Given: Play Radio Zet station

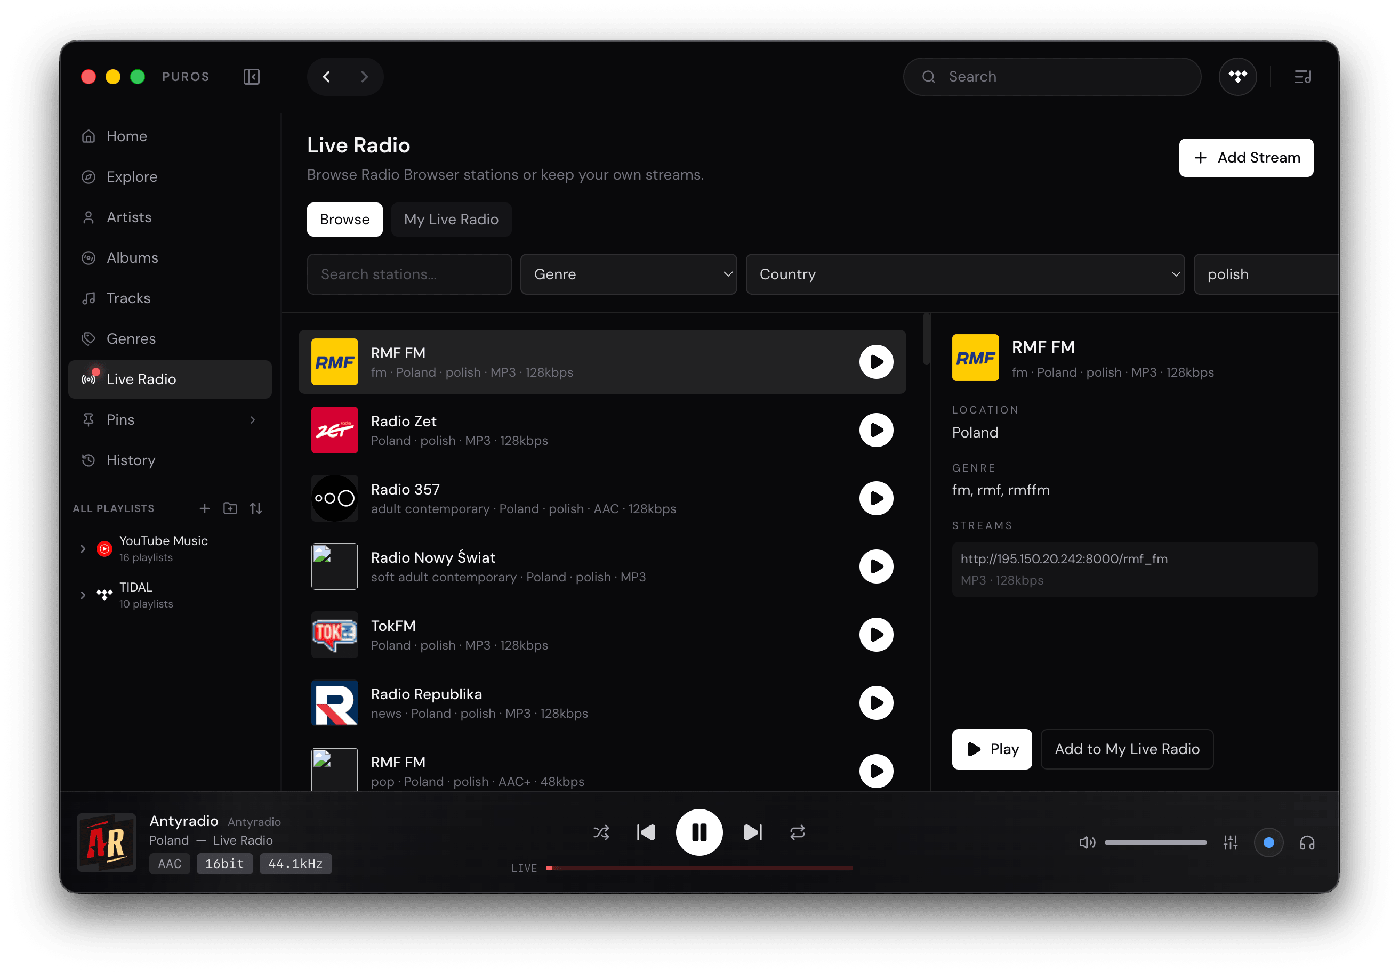Looking at the screenshot, I should pos(876,430).
